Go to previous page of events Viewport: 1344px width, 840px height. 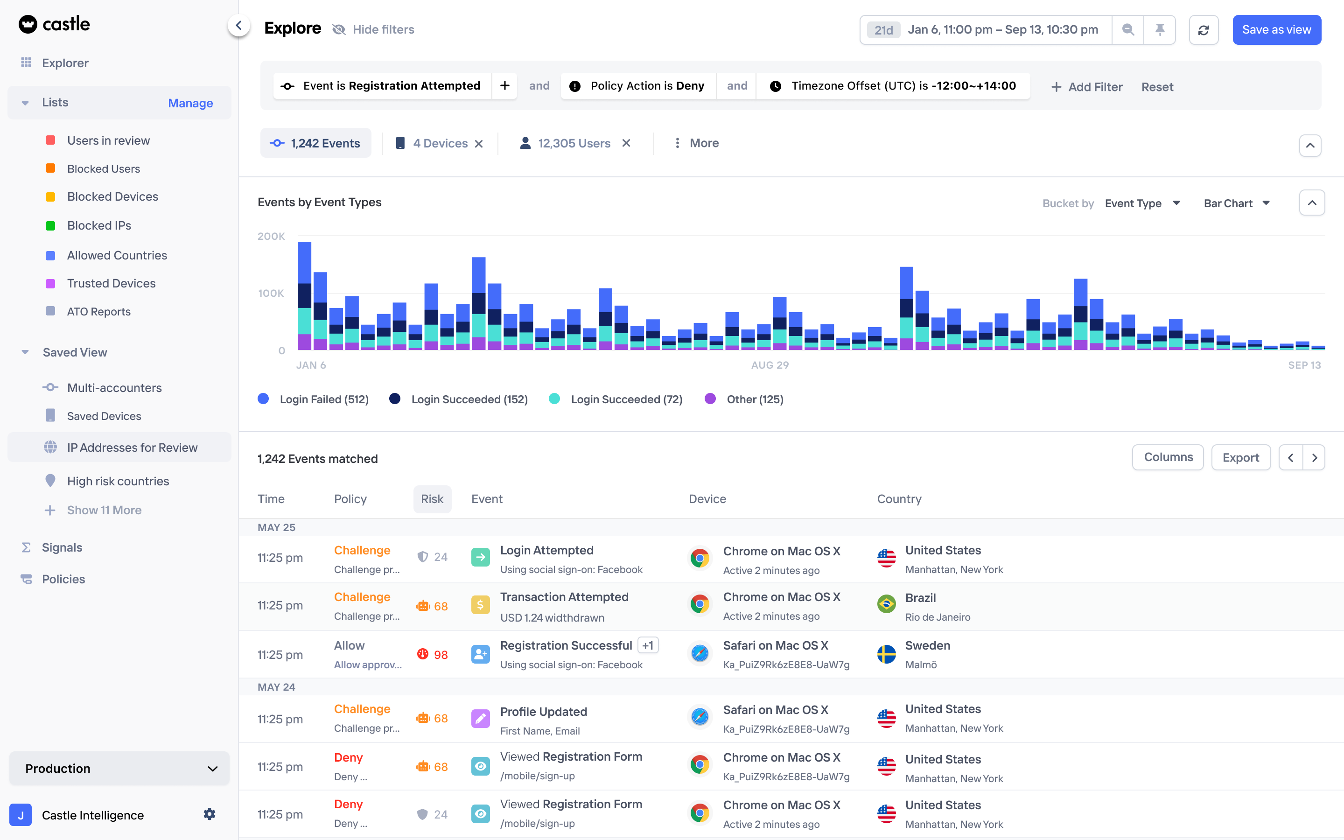point(1291,458)
